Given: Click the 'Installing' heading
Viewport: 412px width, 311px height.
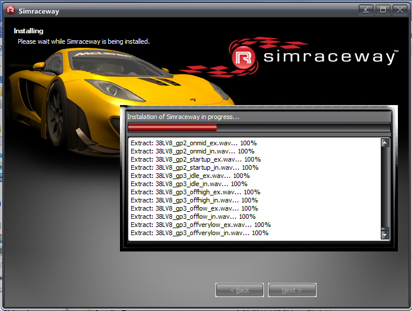Looking at the screenshot, I should click(x=28, y=31).
